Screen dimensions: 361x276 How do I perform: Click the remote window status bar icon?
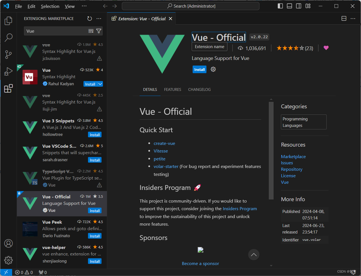tap(6, 272)
